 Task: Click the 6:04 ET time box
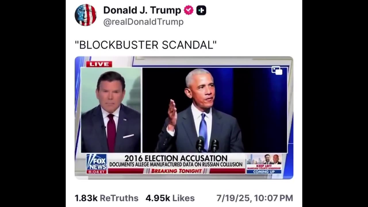(97, 172)
